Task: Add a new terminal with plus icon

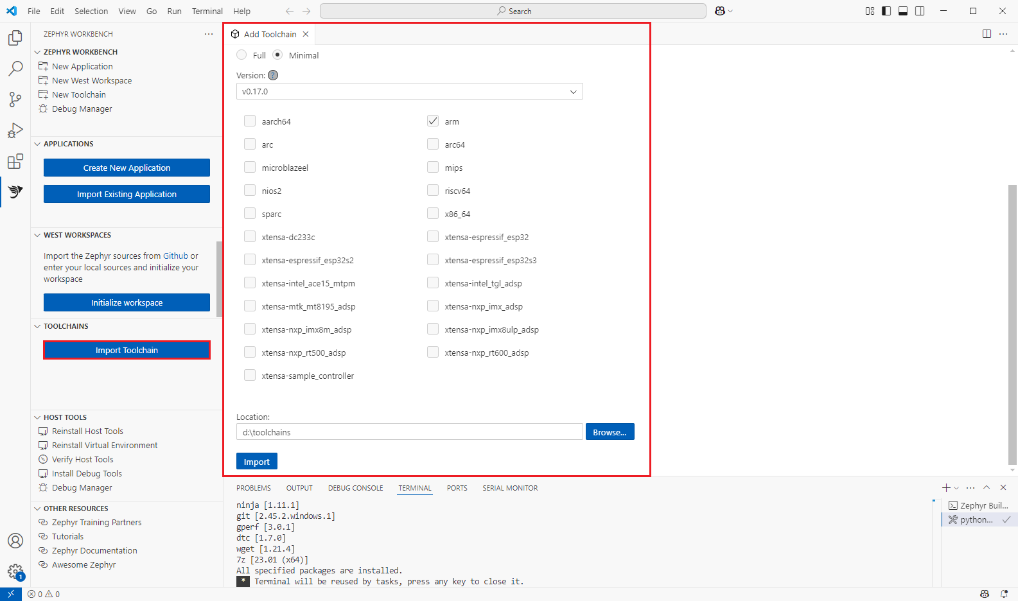Action: click(945, 488)
